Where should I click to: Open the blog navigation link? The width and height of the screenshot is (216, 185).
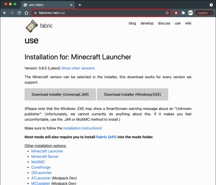pyautogui.click(x=132, y=23)
